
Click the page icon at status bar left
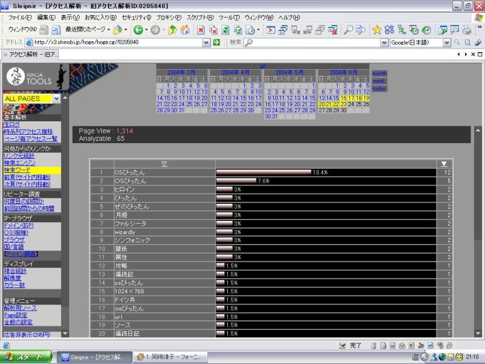6,346
